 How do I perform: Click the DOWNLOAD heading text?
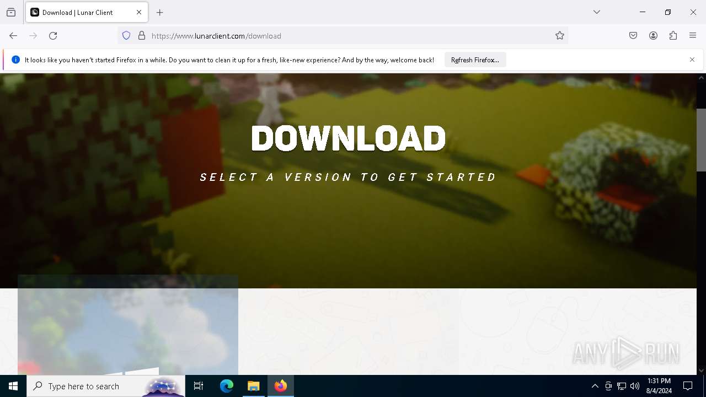coord(348,138)
